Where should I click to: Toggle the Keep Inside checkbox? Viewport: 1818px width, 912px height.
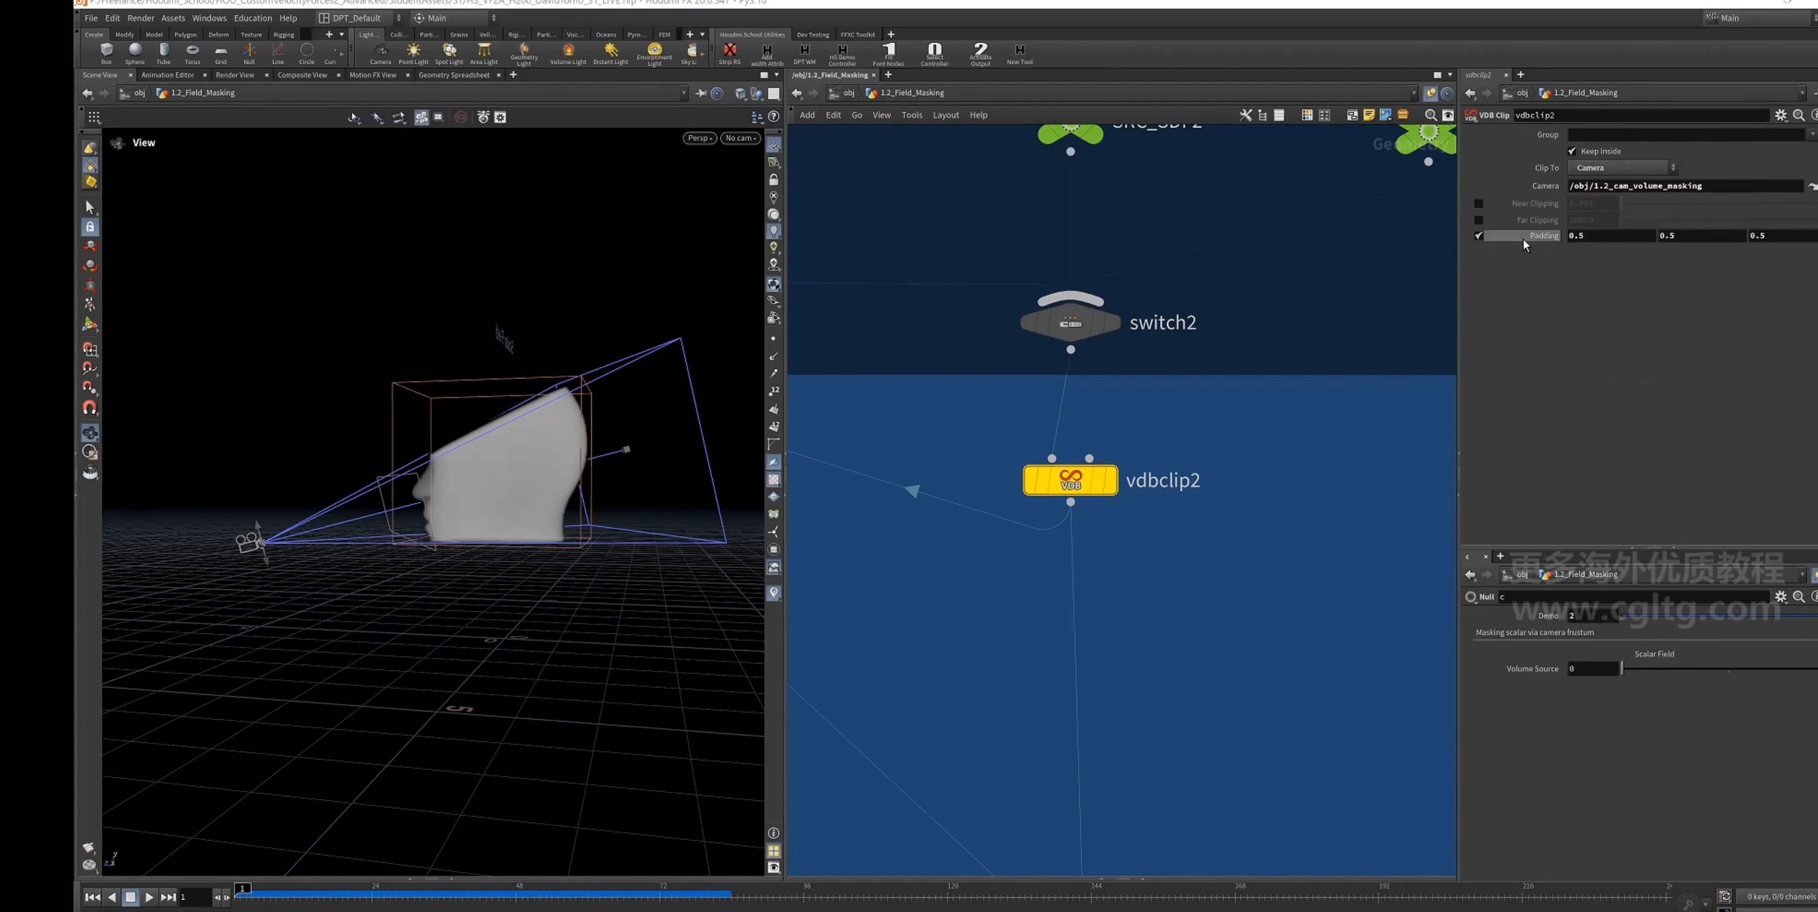(1572, 151)
